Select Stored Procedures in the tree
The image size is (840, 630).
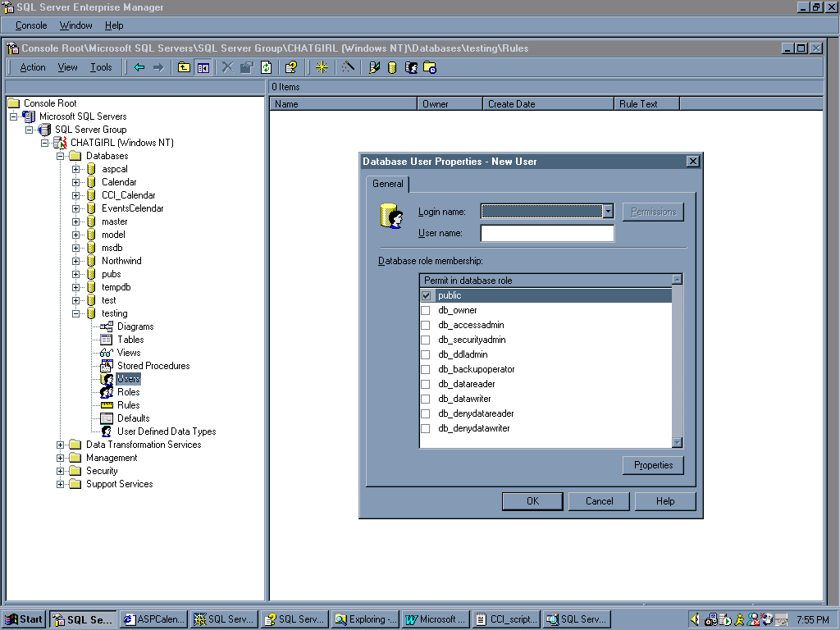(153, 366)
